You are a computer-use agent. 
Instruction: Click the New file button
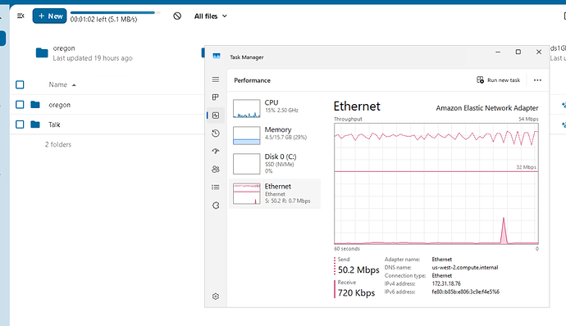click(x=50, y=16)
